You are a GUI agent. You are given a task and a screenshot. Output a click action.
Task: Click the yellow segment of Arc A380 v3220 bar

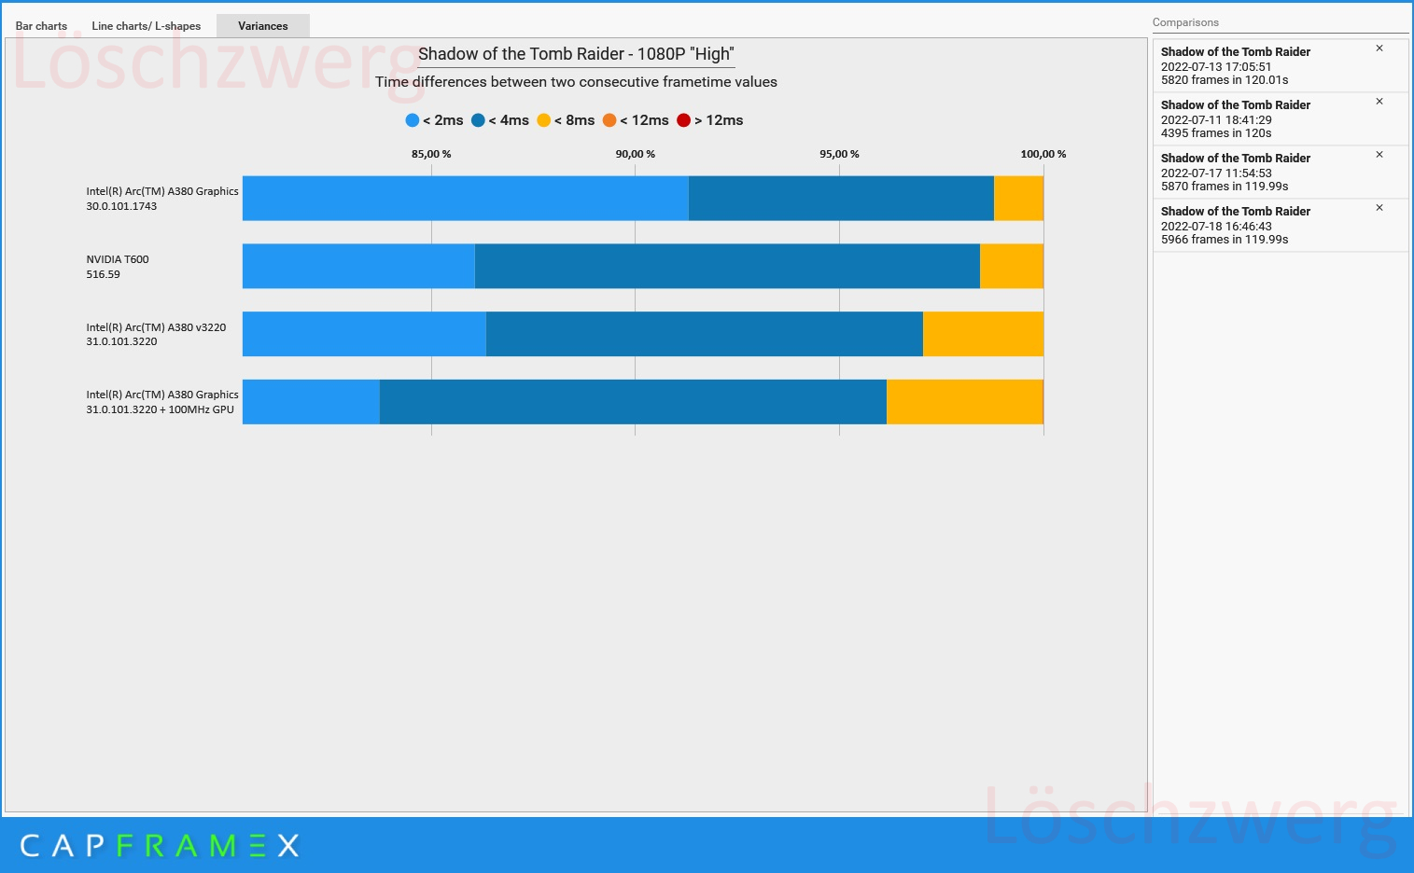(x=983, y=334)
